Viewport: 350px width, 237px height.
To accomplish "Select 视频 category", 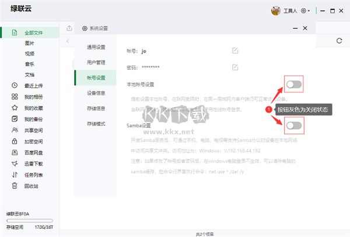I will pos(30,54).
